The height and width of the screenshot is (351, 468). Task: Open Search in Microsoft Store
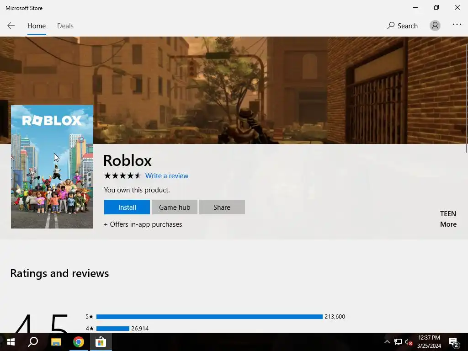coord(402,26)
